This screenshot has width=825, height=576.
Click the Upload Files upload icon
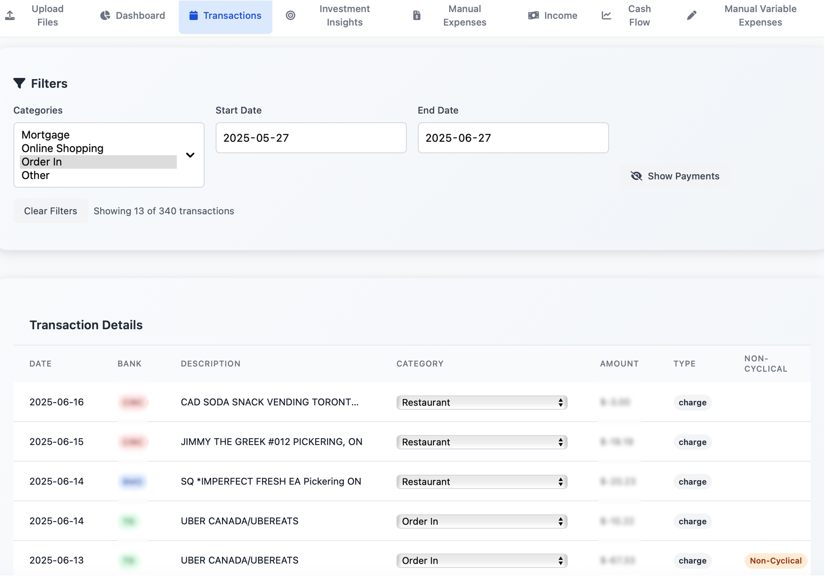(x=10, y=16)
